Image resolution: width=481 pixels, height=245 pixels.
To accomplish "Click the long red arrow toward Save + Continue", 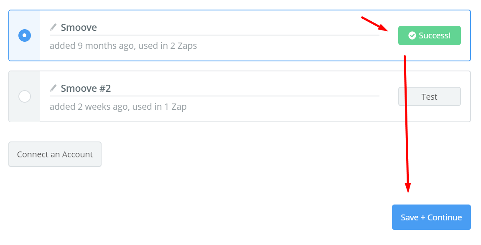I will point(407,124).
